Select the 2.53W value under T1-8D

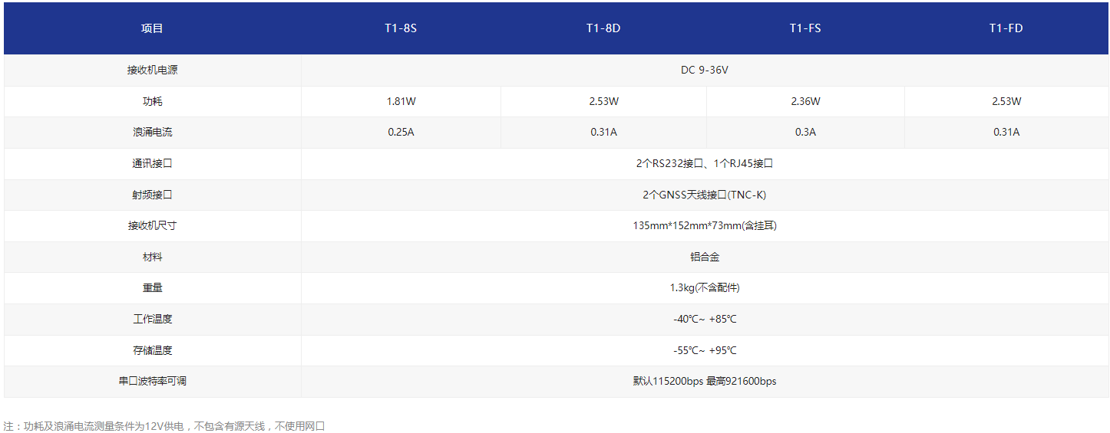click(x=603, y=101)
